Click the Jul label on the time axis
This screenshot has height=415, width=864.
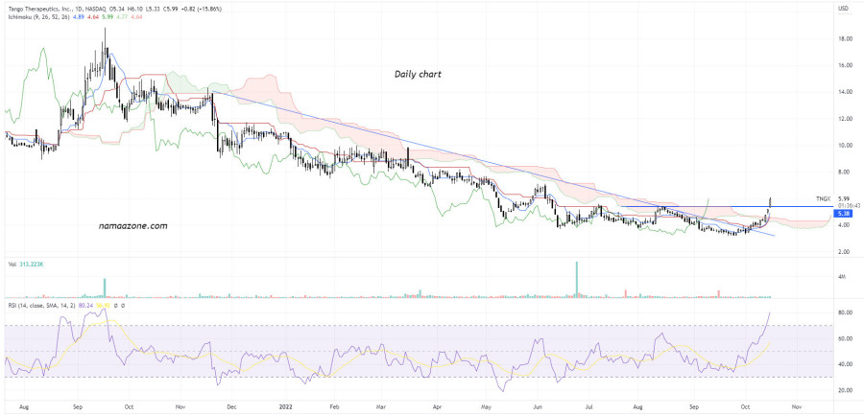point(589,409)
